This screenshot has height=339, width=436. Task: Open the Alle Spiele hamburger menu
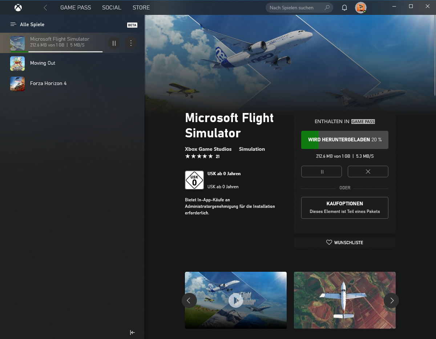[x=13, y=24]
